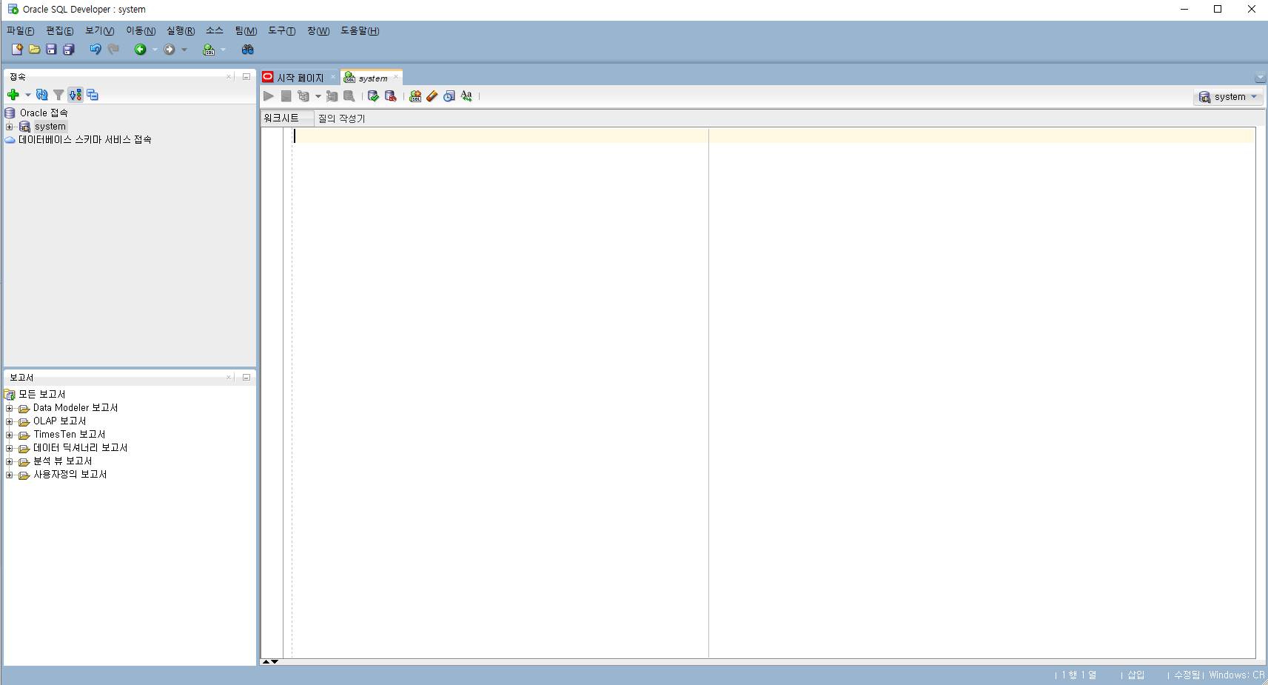The height and width of the screenshot is (685, 1268).
Task: Minimize the 접속 panel
Action: (x=246, y=77)
